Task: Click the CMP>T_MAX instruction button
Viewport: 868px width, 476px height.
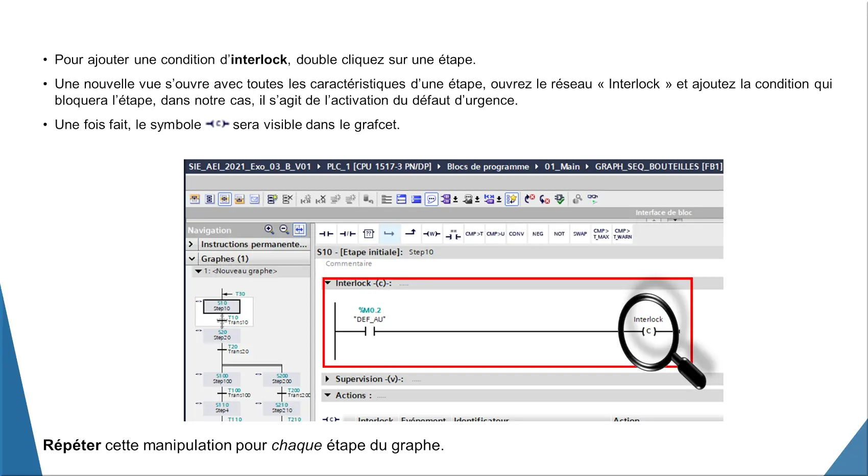Action: pyautogui.click(x=601, y=234)
